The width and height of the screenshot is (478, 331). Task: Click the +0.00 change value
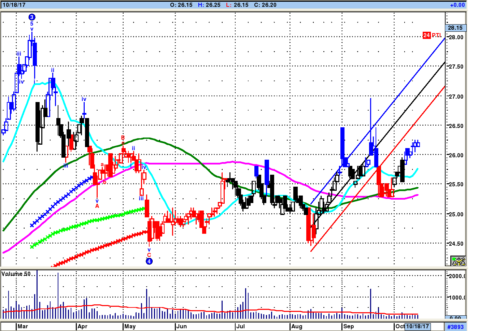(x=457, y=5)
